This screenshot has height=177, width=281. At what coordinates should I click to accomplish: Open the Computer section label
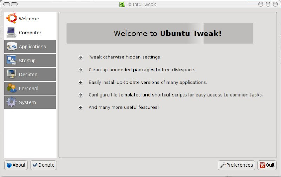pos(30,33)
